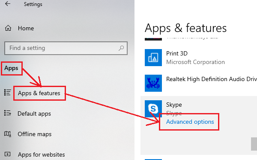Click the Realtek audio driver icon
Viewport: 257px width, 160px height.
pos(153,83)
